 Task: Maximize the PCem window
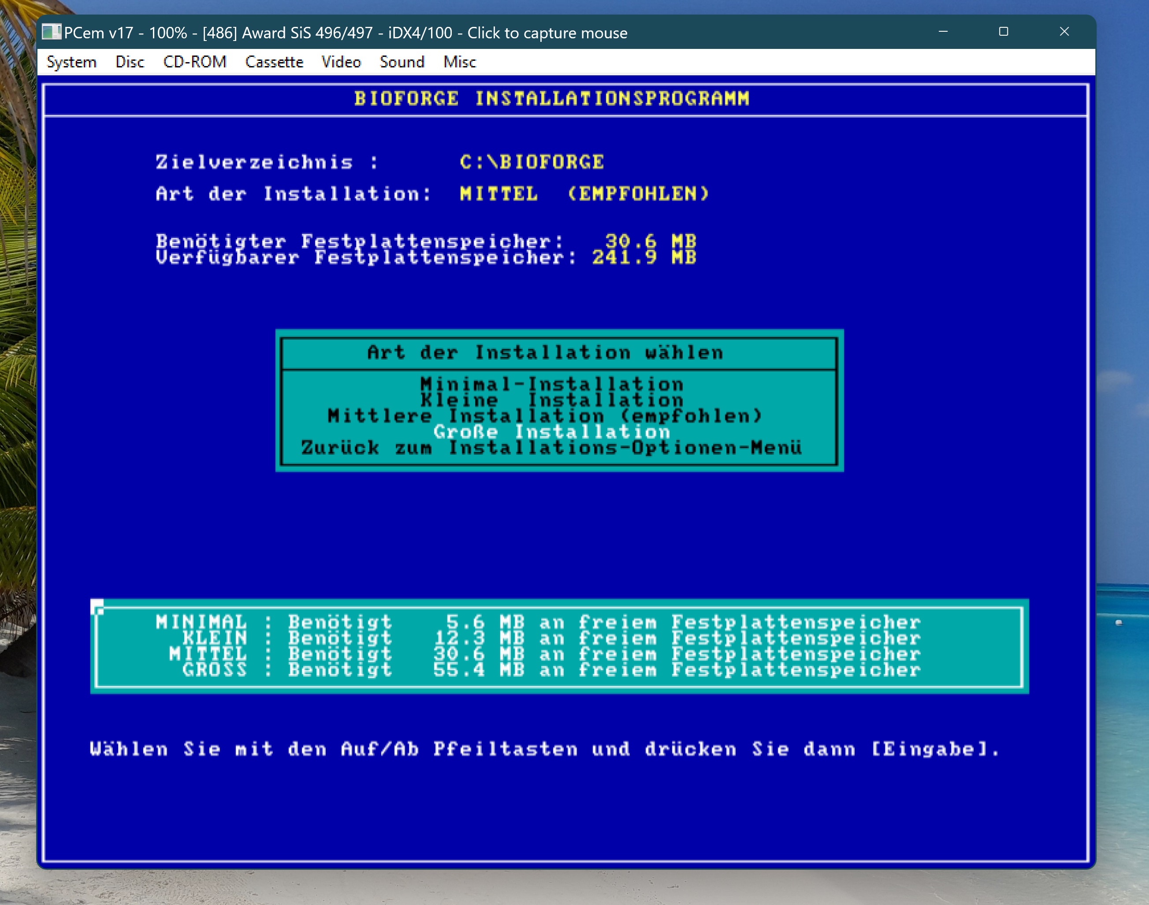coord(1003,32)
